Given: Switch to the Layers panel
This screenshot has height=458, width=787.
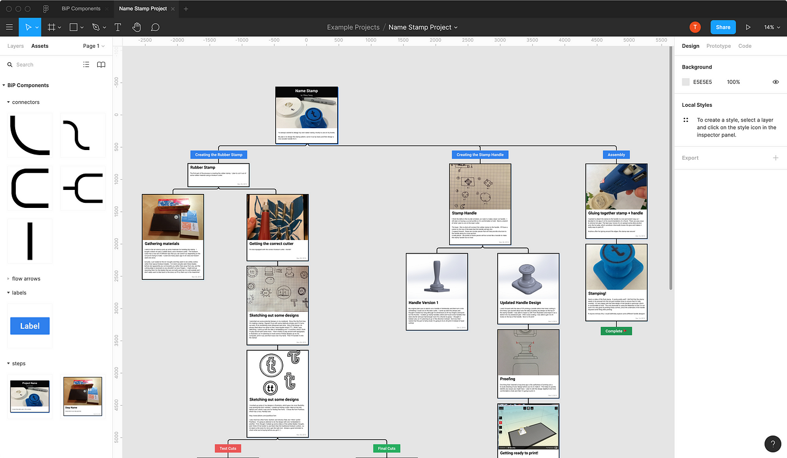Looking at the screenshot, I should [15, 46].
